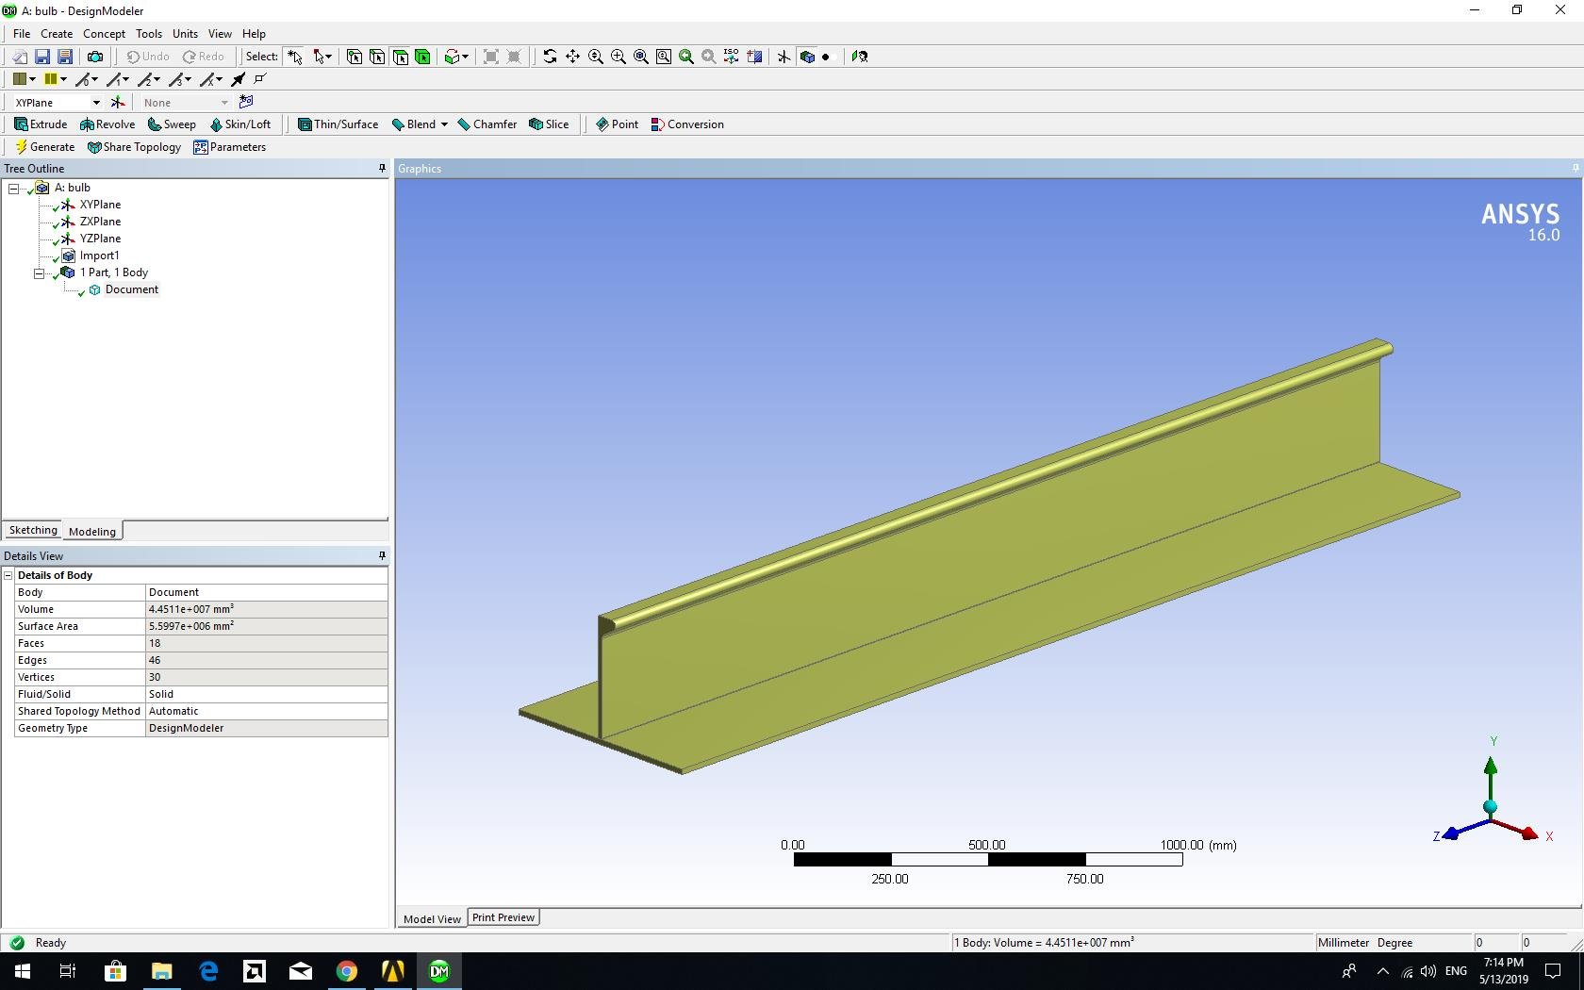Select the Points selection filter

355,57
